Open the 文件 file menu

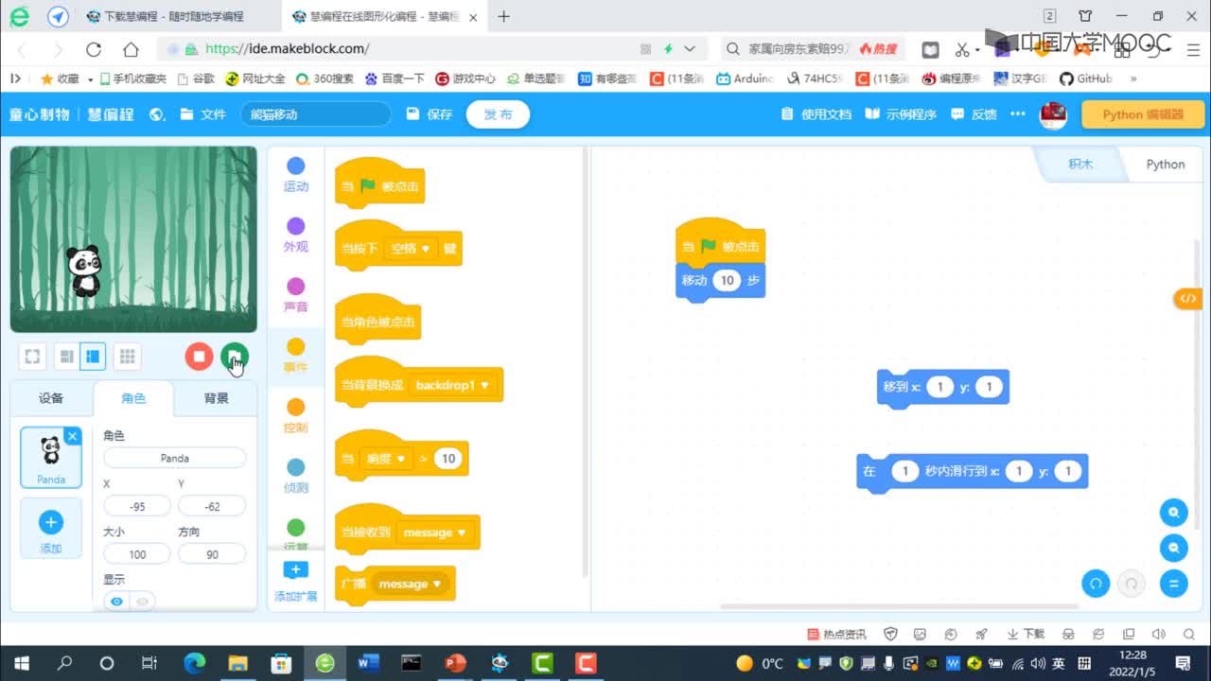203,114
